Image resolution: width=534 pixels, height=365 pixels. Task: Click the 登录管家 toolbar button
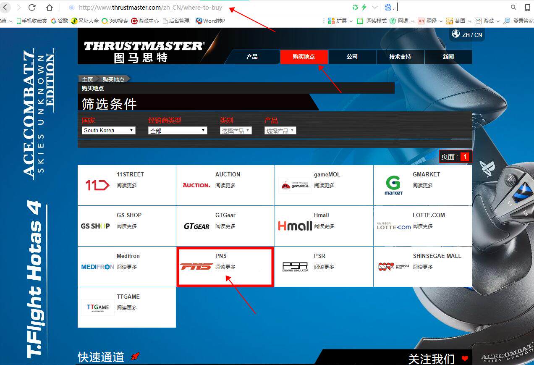[x=519, y=21]
